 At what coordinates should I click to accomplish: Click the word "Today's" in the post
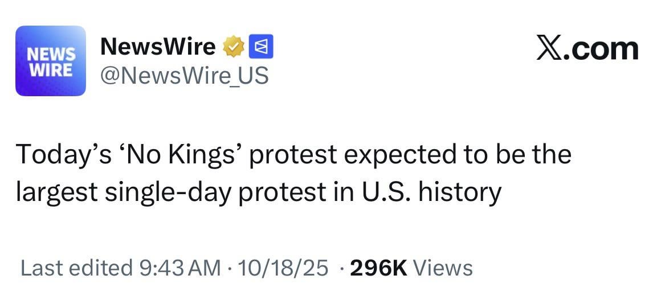click(63, 155)
